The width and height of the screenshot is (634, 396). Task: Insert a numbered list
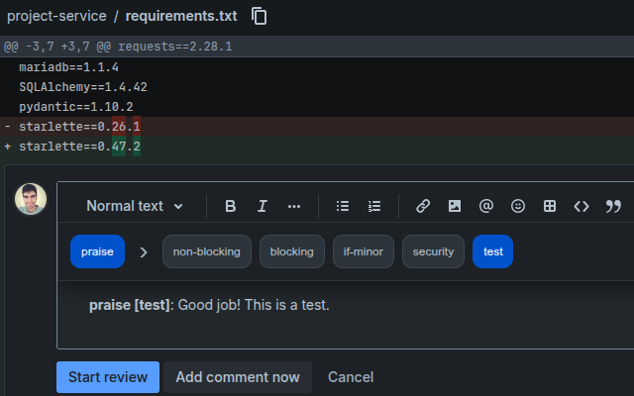(374, 206)
